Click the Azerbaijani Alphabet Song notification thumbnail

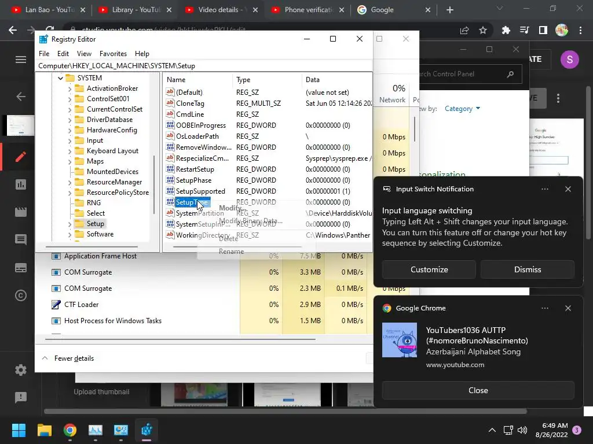[400, 340]
